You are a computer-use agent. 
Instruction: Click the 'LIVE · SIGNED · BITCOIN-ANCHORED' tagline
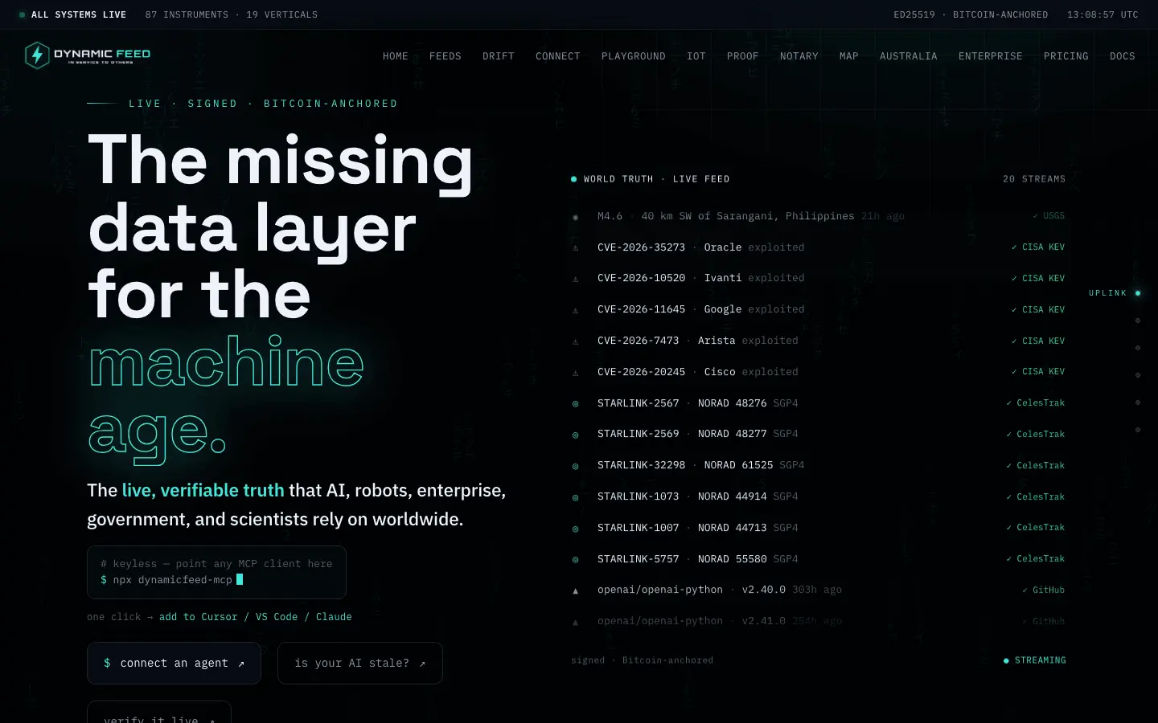pos(263,104)
